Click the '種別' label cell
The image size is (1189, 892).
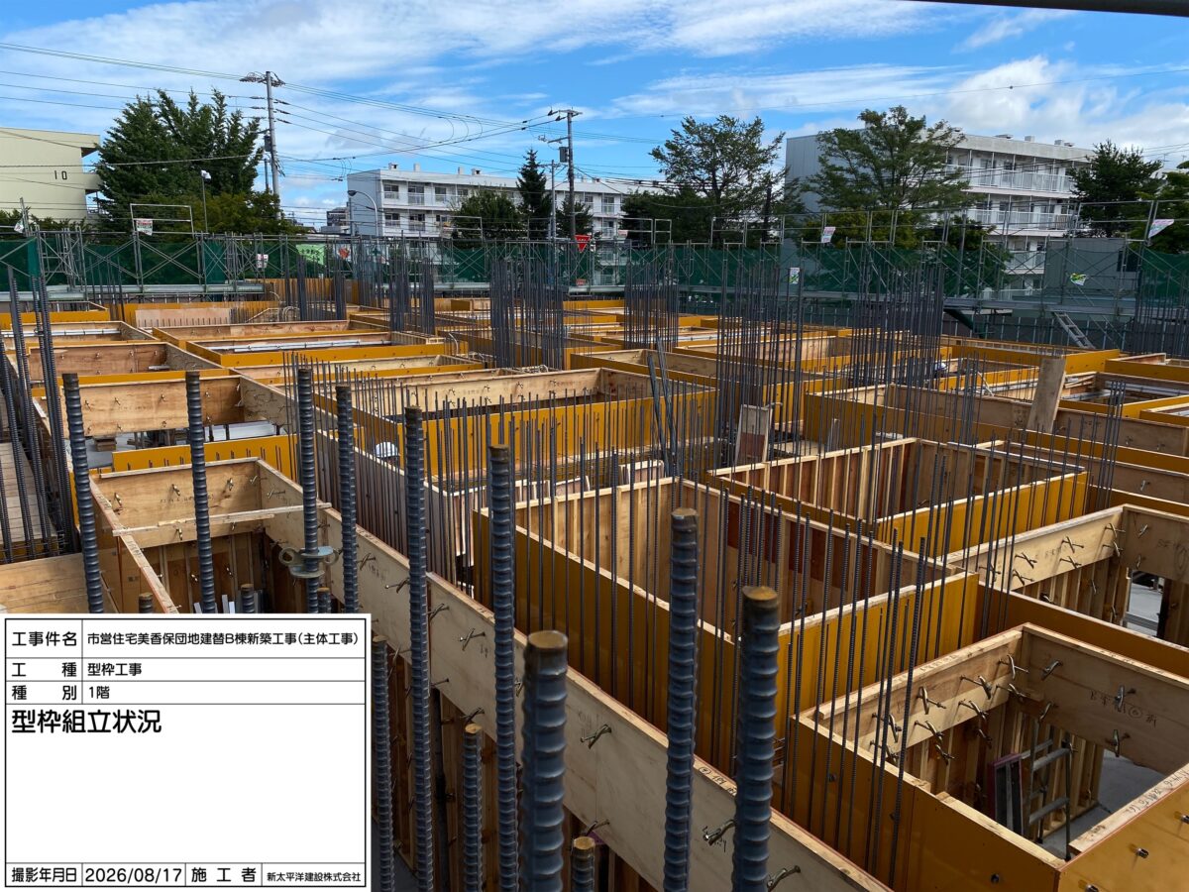coord(44,692)
